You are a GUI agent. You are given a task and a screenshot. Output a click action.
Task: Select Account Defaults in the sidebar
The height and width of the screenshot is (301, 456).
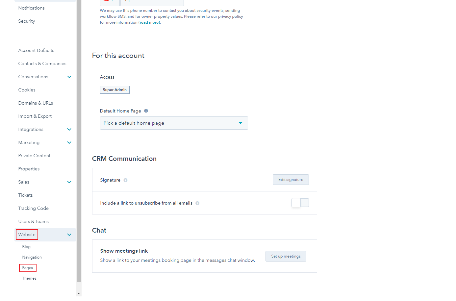click(36, 50)
